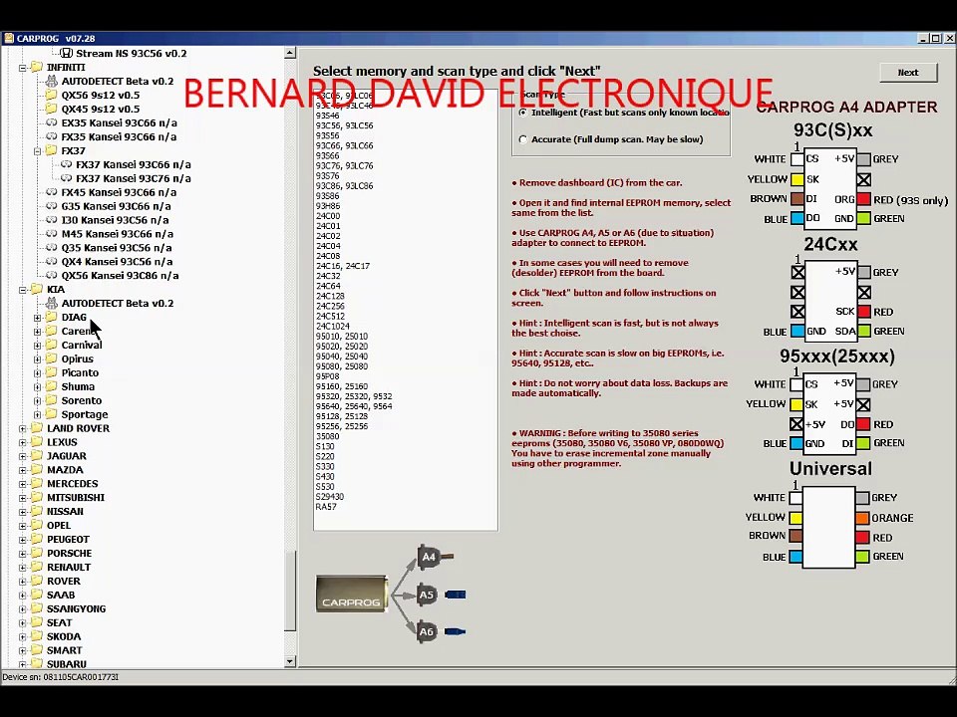957x717 pixels.
Task: Click the CARPROG title bar app icon
Action: click(x=9, y=39)
